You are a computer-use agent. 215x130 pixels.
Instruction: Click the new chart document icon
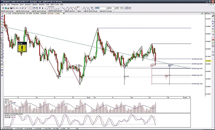coord(3,8)
